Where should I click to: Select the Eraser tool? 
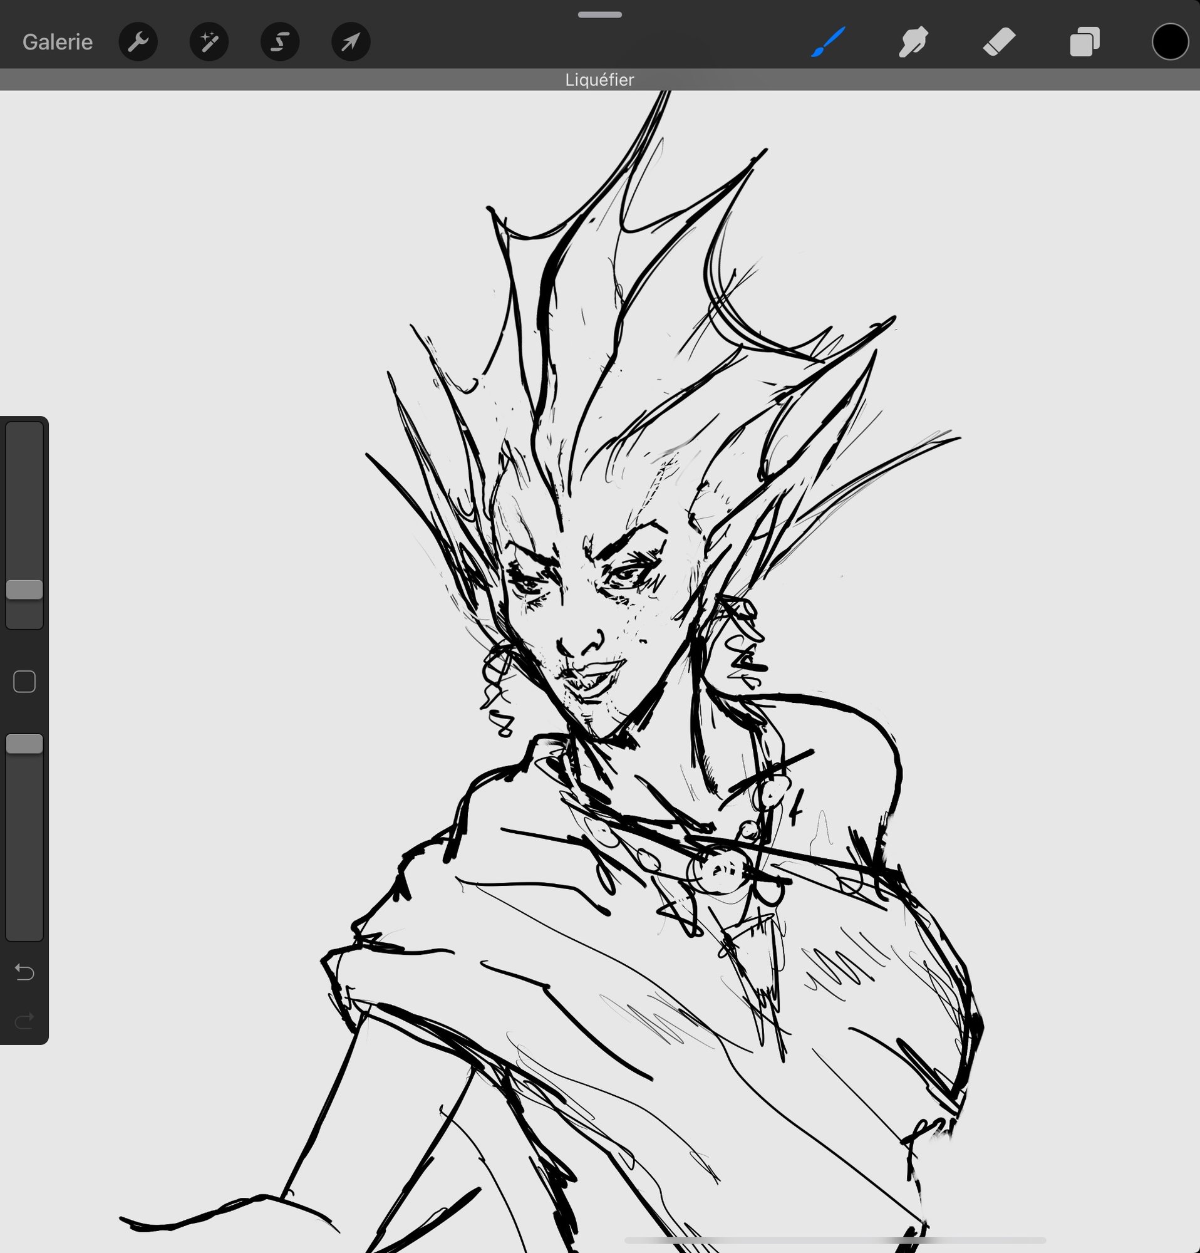[x=999, y=42]
